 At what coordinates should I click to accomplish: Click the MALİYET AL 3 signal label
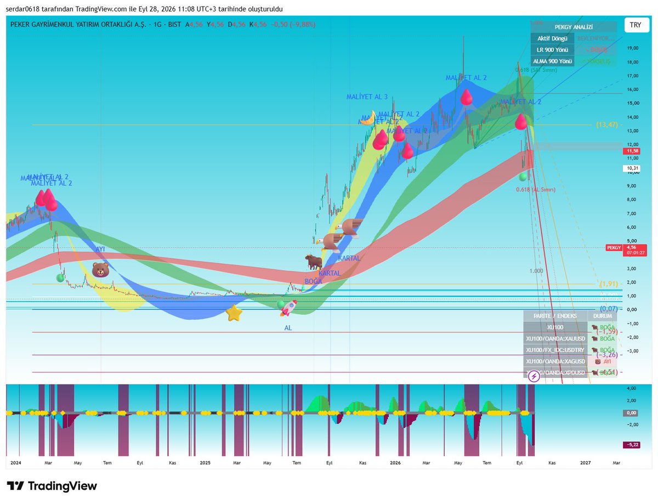tap(367, 97)
